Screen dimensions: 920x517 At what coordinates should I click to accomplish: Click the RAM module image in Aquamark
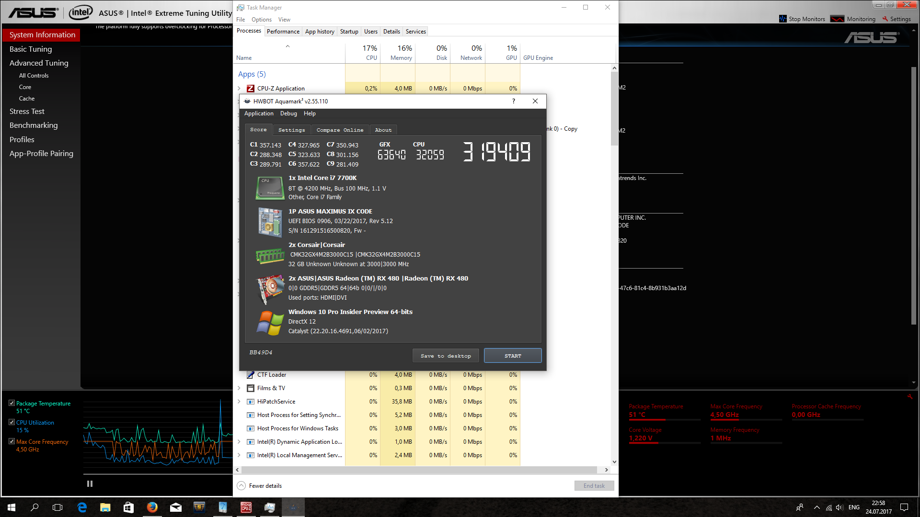tap(270, 256)
